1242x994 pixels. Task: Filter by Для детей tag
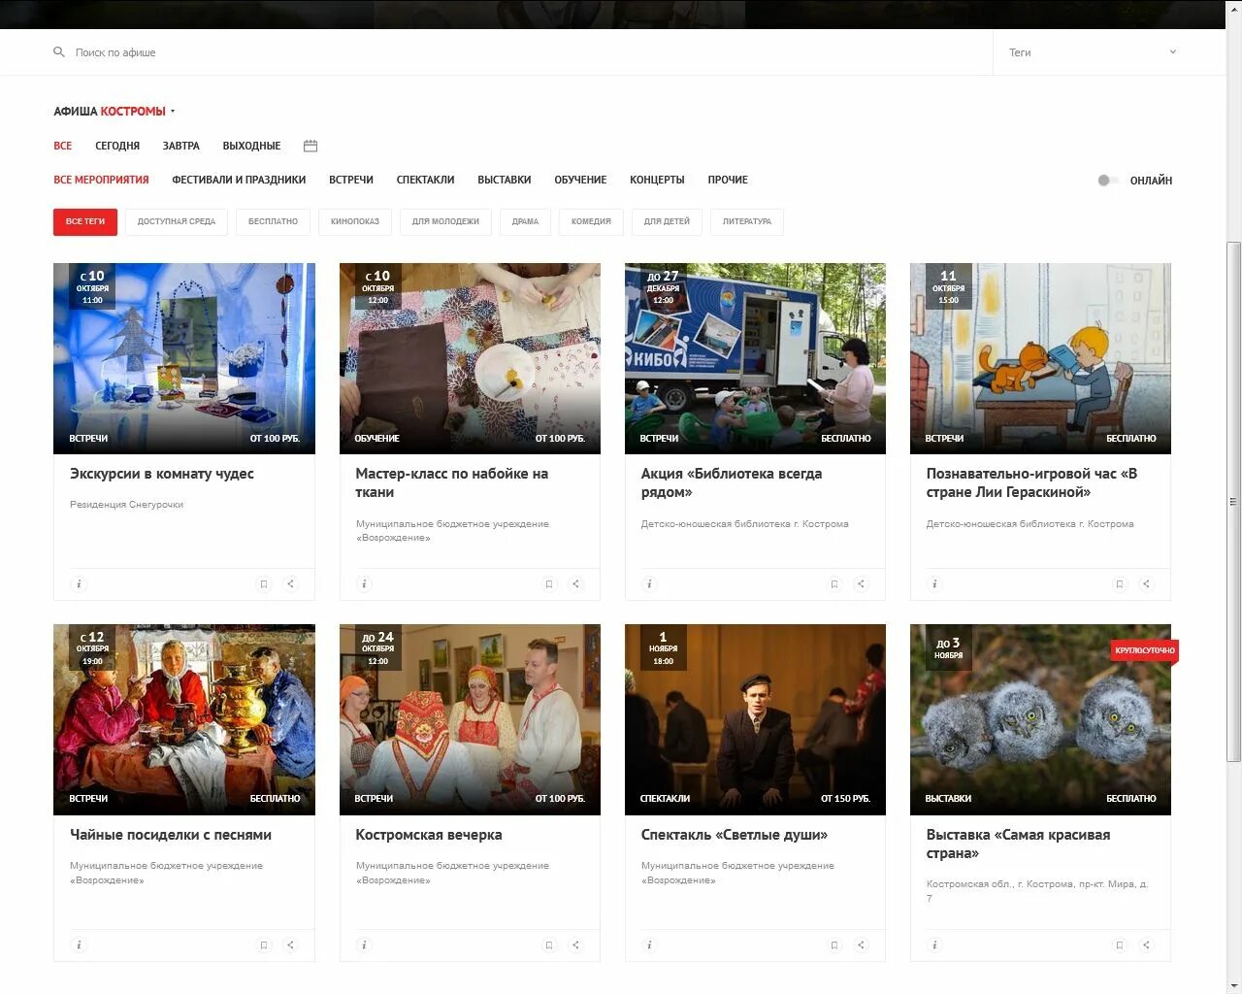(667, 221)
